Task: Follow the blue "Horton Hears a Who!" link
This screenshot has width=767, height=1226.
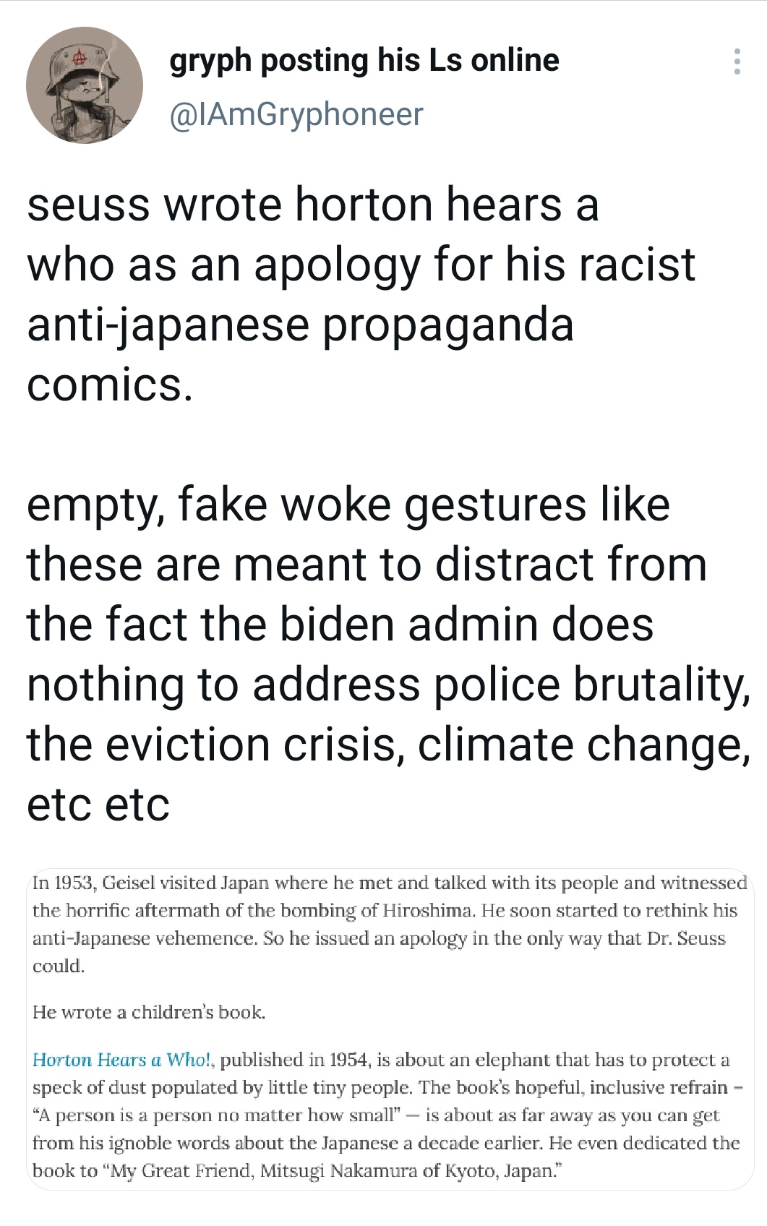Action: pos(124,1060)
